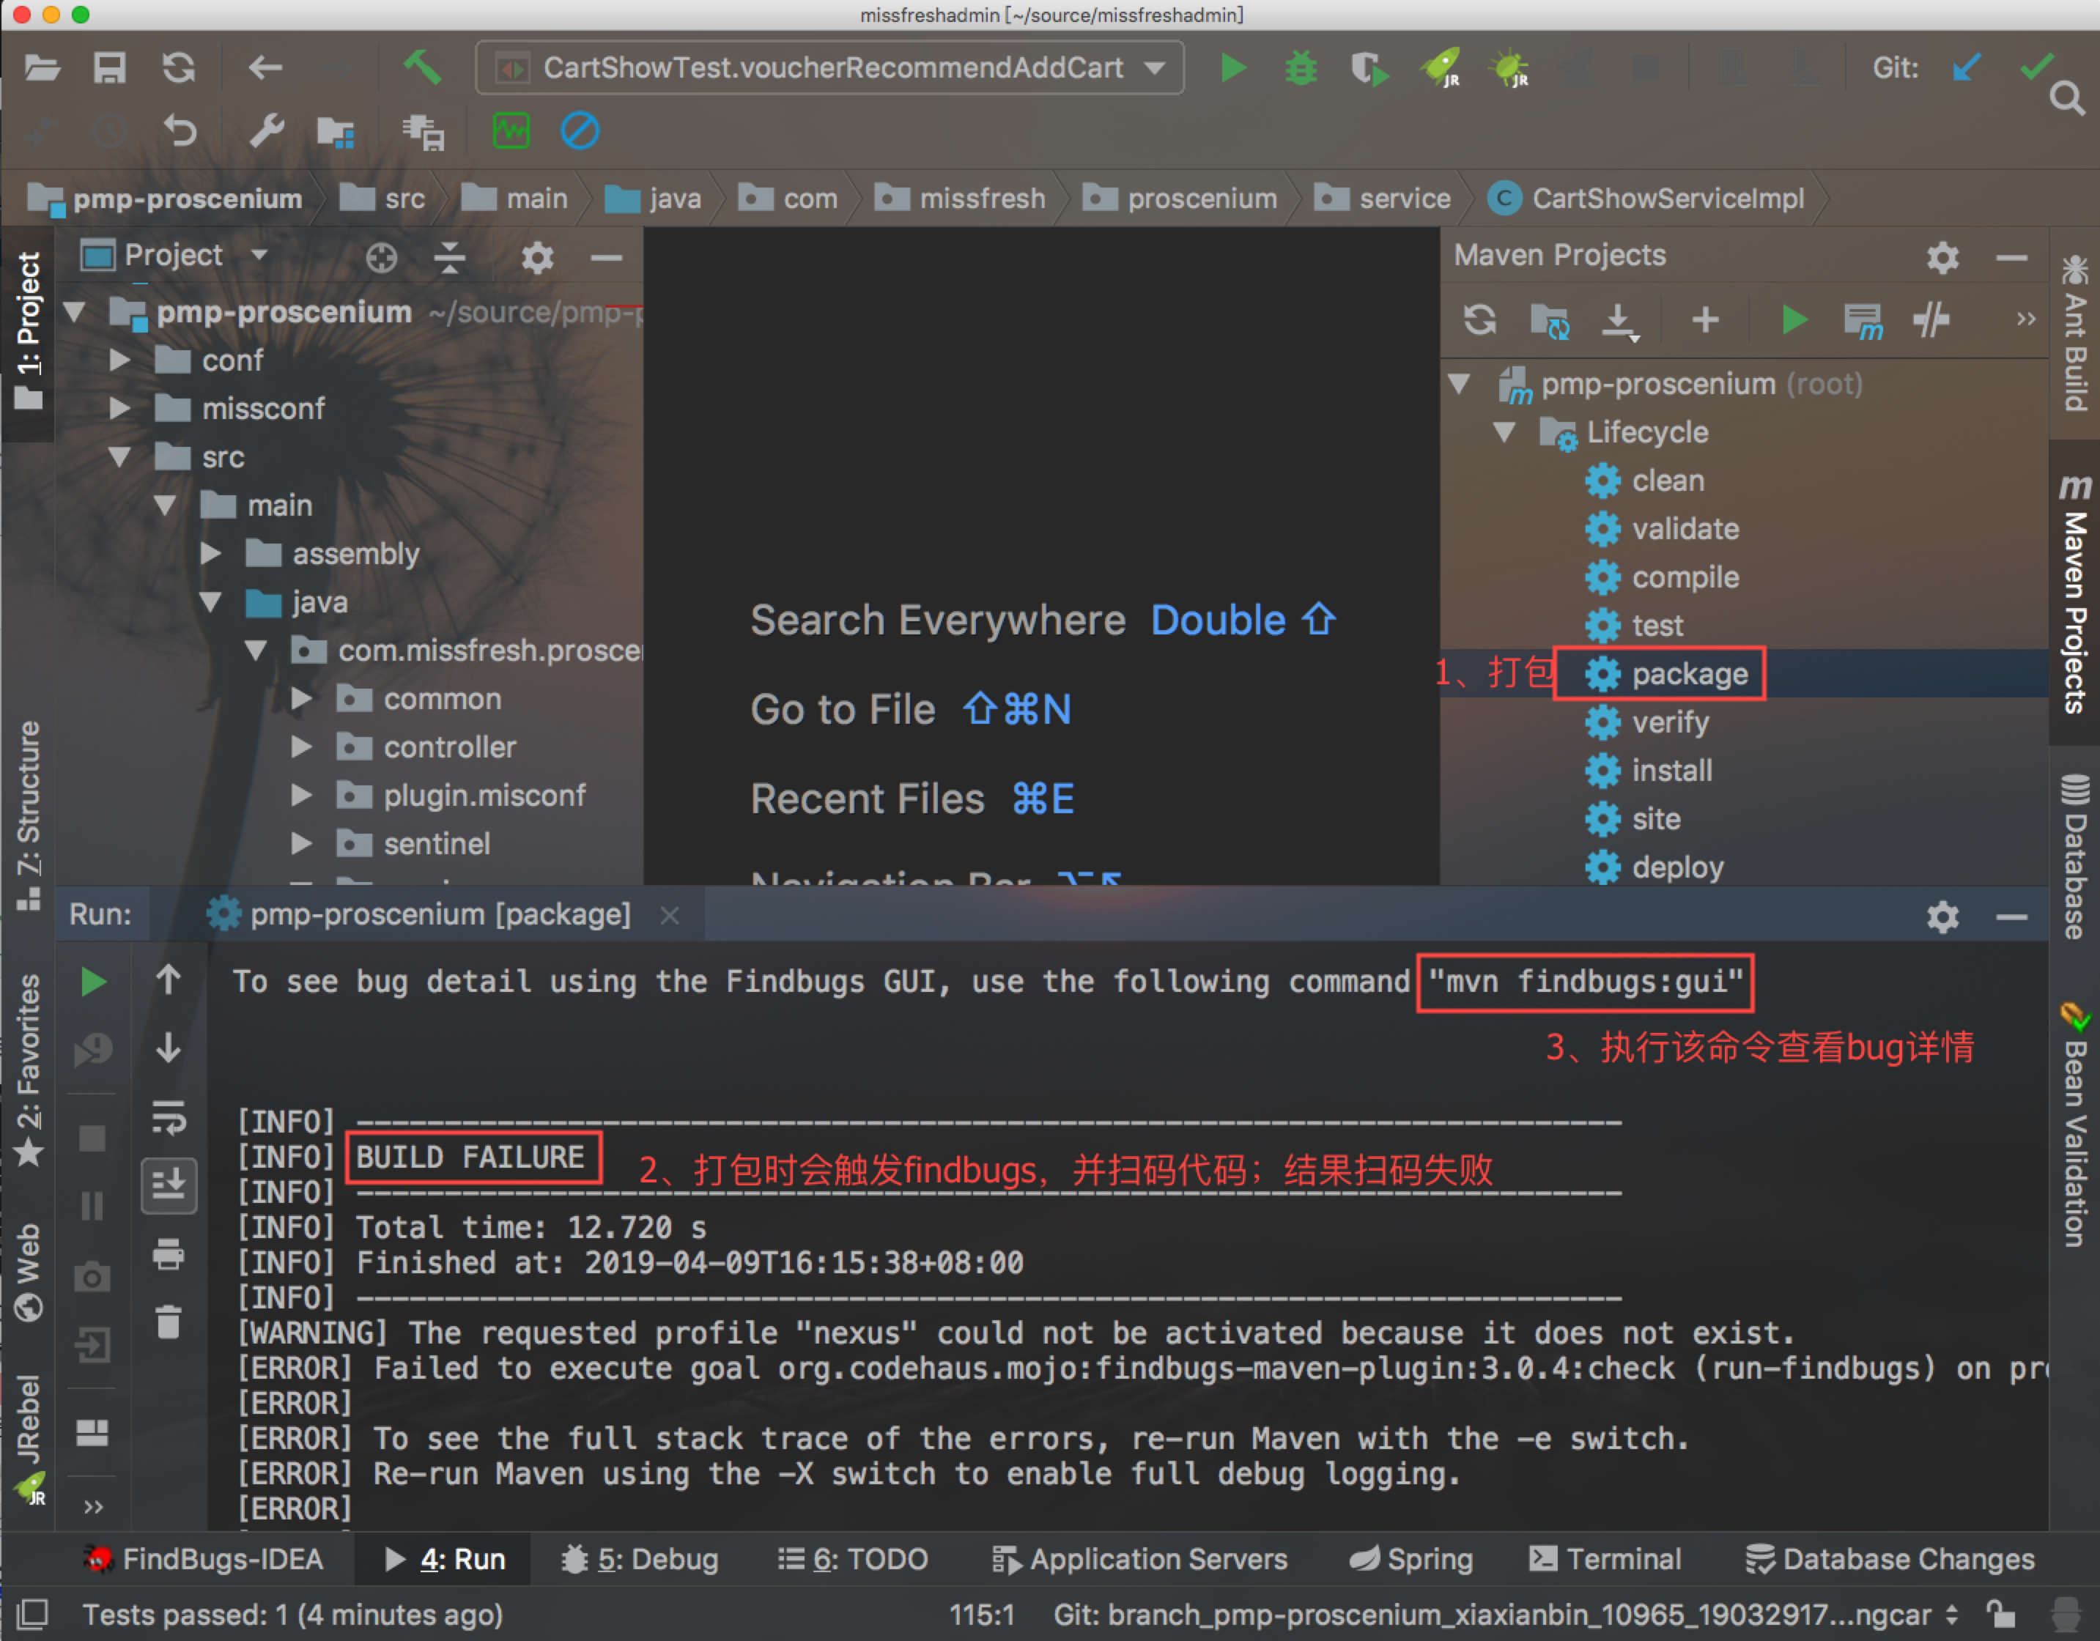Viewport: 2100px width, 1641px height.
Task: Print Run console output icon
Action: [169, 1253]
